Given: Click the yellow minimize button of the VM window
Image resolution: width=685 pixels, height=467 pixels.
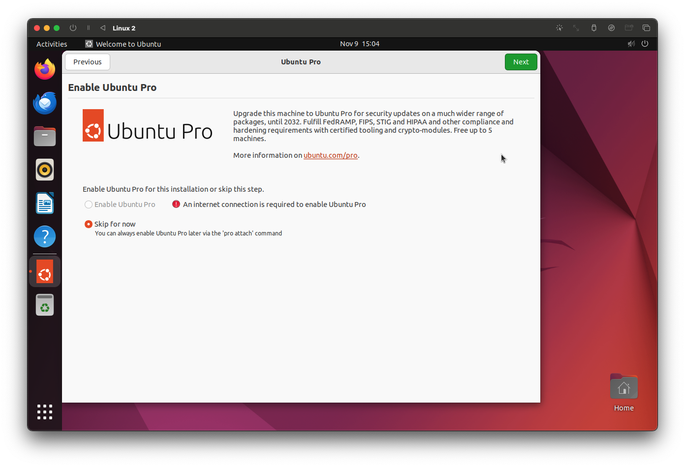Looking at the screenshot, I should [47, 28].
